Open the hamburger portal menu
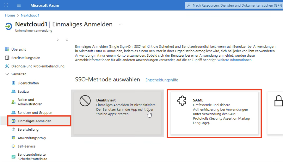 (x=19, y=5)
